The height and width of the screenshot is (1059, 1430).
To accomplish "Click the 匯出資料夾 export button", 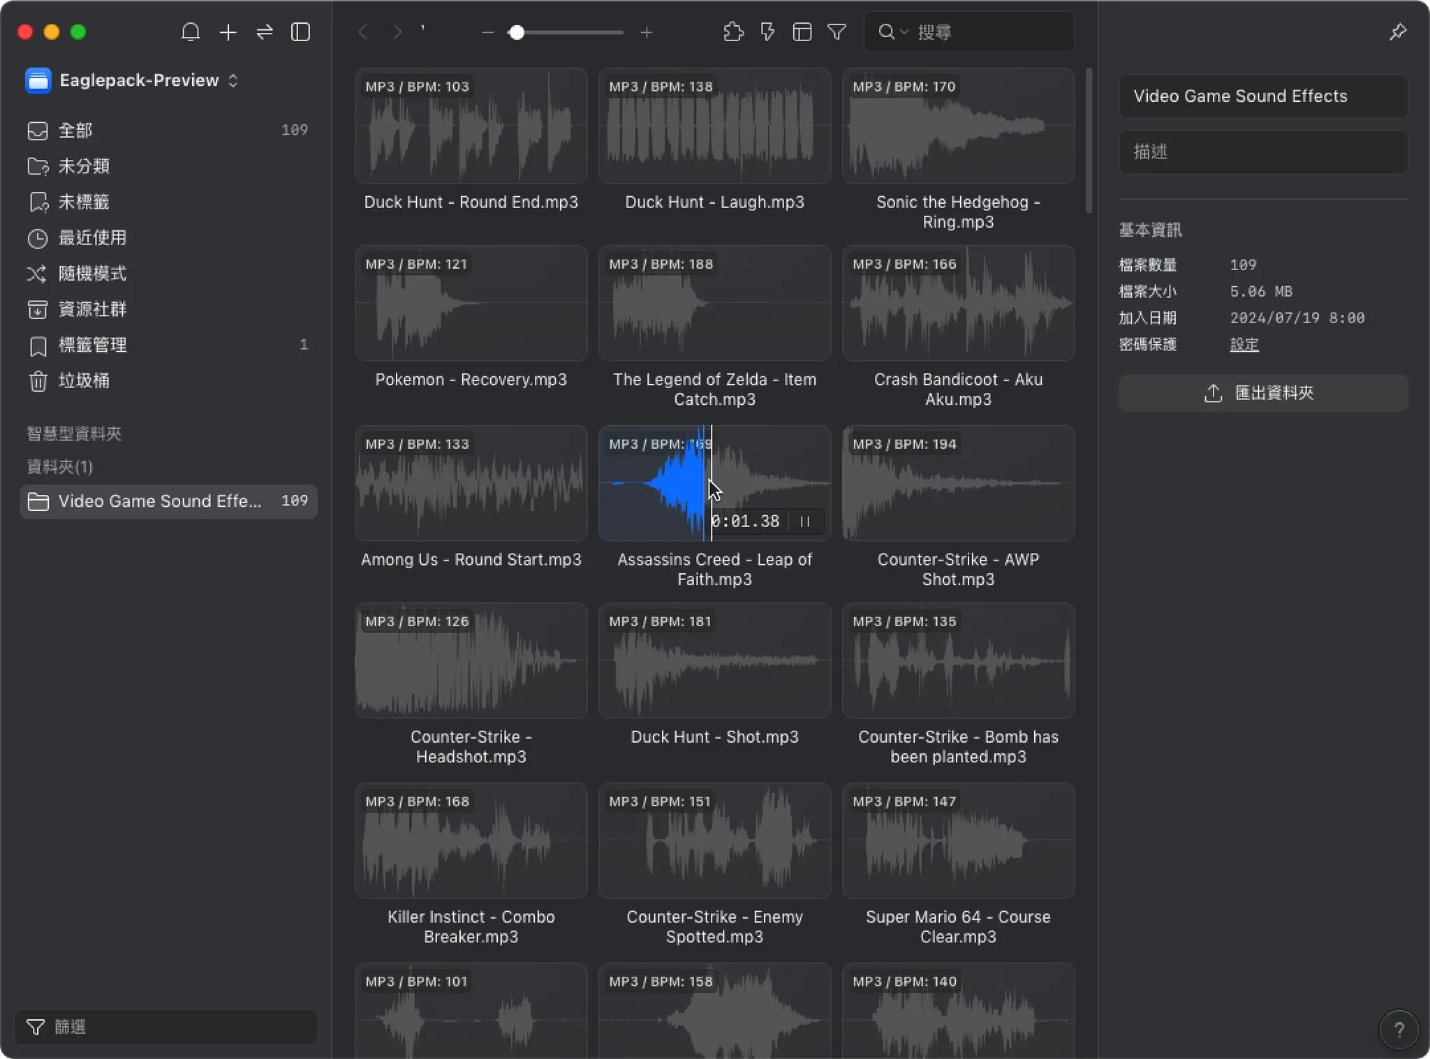I will pyautogui.click(x=1263, y=393).
